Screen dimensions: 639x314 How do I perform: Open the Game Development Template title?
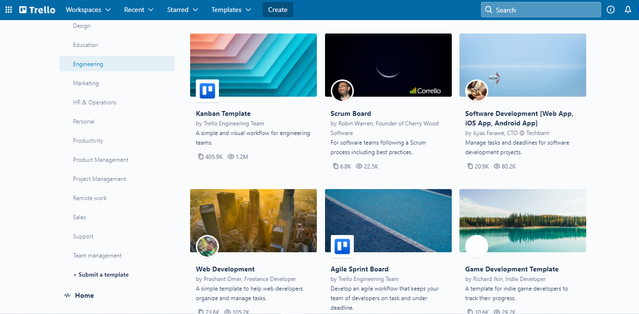512,269
